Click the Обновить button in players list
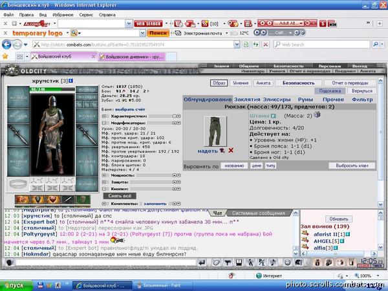Image resolution: width=388 pixels, height=291 pixels. click(339, 219)
